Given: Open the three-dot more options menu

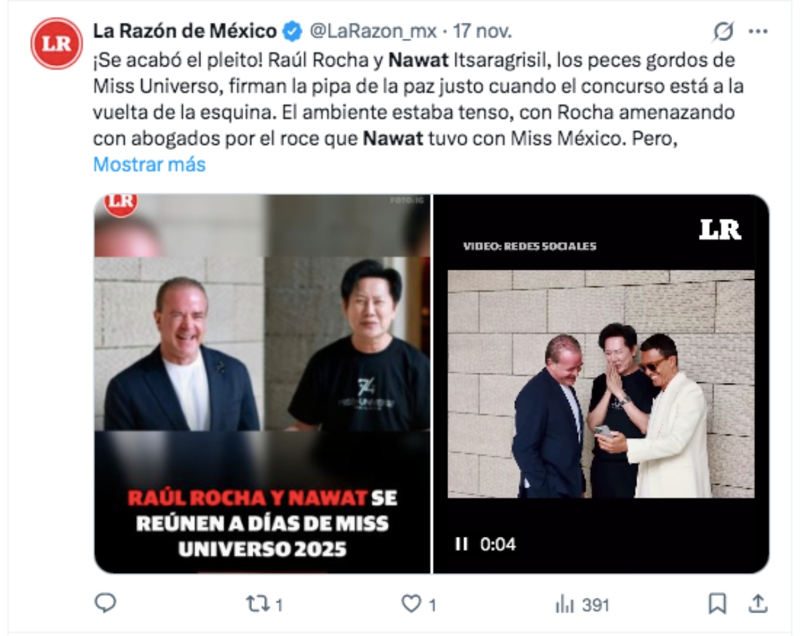Looking at the screenshot, I should pyautogui.click(x=758, y=31).
